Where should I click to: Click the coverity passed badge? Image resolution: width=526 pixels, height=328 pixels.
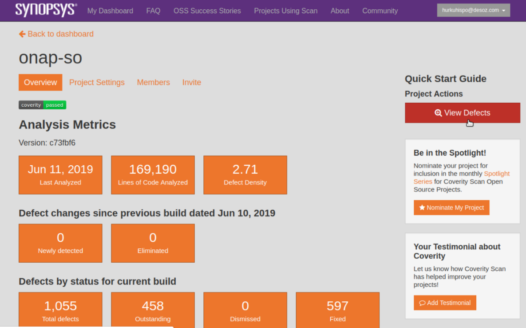[42, 105]
